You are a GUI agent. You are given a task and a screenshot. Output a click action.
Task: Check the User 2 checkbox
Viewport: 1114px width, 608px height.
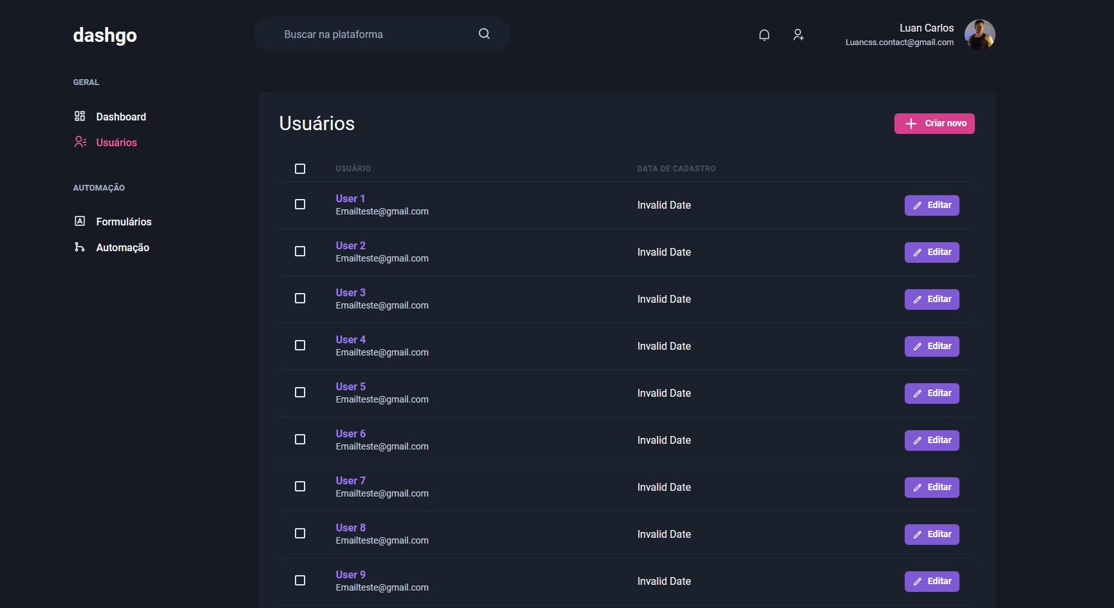pyautogui.click(x=300, y=251)
